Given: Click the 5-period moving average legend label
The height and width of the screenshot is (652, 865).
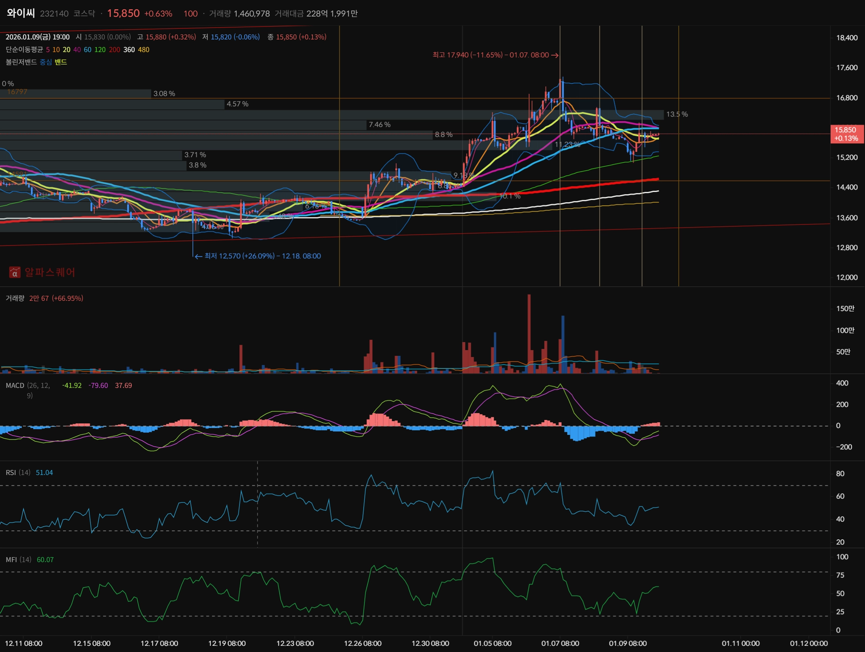Looking at the screenshot, I should click(48, 50).
